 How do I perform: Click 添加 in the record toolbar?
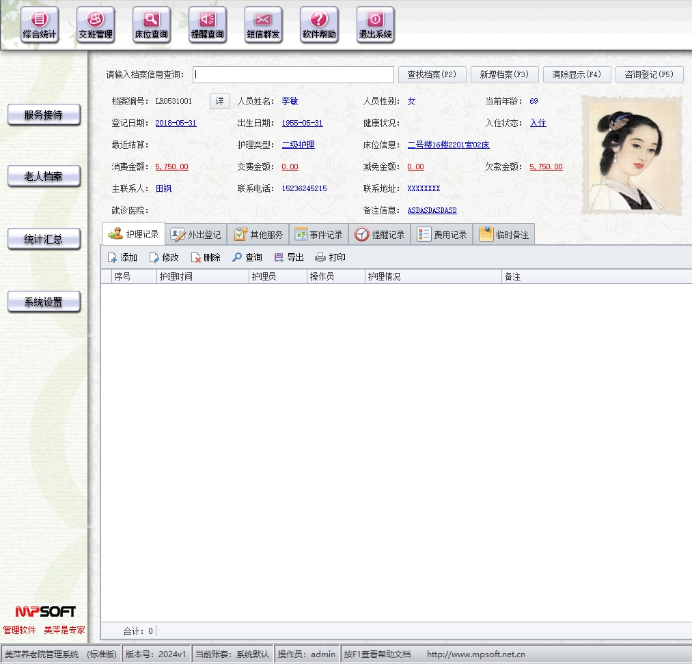coord(123,257)
